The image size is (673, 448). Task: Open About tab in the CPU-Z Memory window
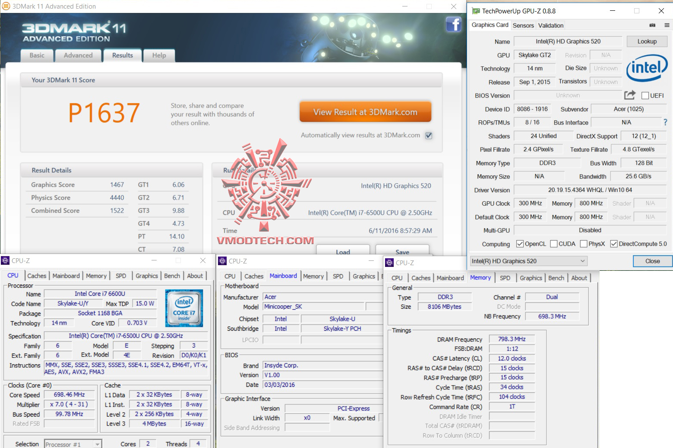579,278
